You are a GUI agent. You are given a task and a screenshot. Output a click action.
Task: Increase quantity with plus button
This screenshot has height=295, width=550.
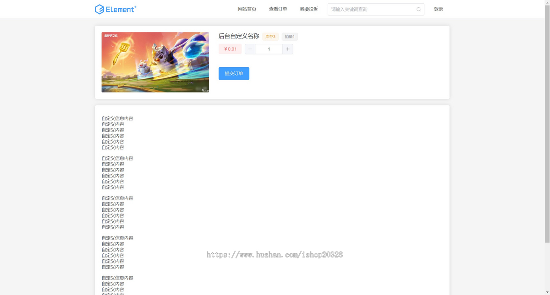point(288,49)
